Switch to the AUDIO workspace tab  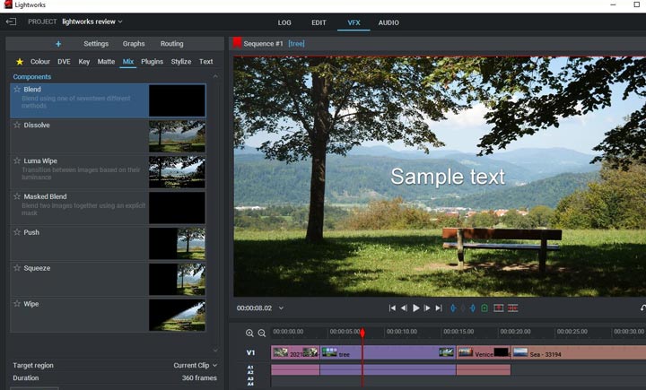[388, 22]
